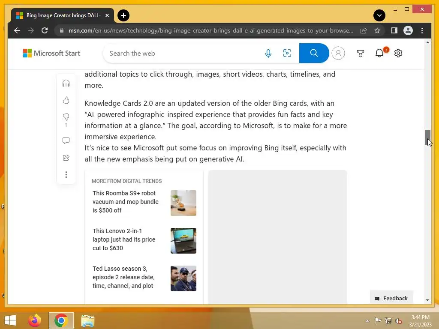Click the Chrome taskbar icon
The image size is (439, 329).
coord(61,320)
